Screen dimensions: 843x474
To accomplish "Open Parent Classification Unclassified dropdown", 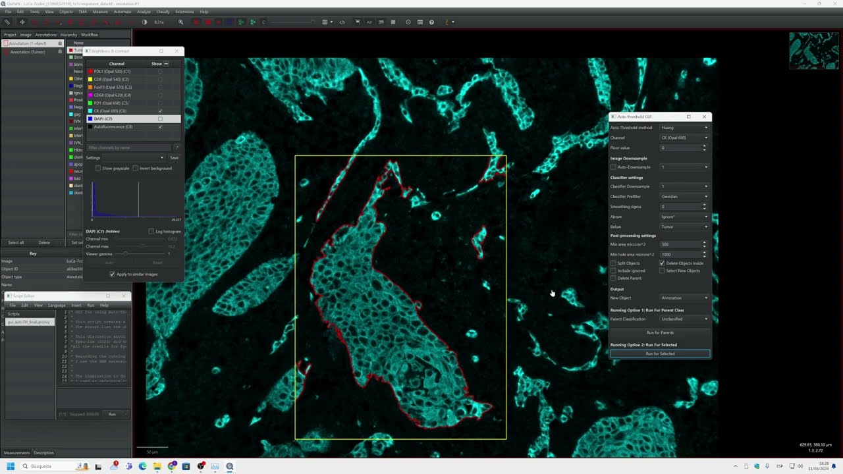I will pos(684,319).
